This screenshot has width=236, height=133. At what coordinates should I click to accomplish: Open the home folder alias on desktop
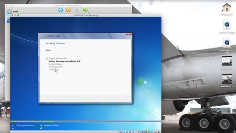click(x=227, y=7)
